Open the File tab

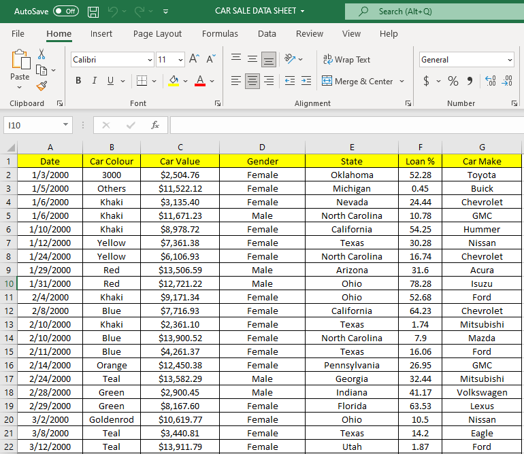[x=18, y=34]
